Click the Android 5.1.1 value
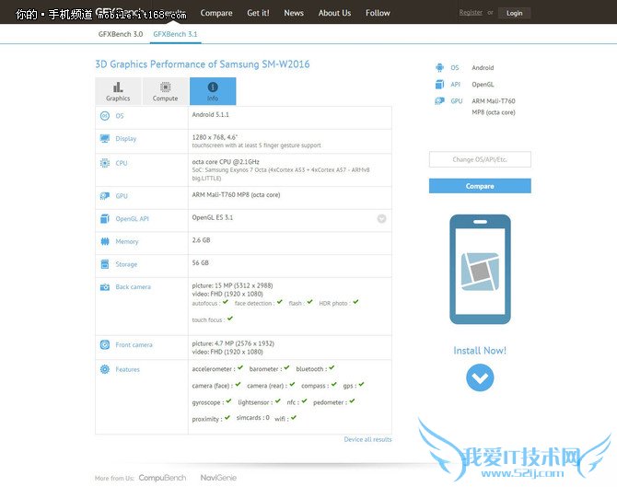617x487 pixels. (x=211, y=114)
